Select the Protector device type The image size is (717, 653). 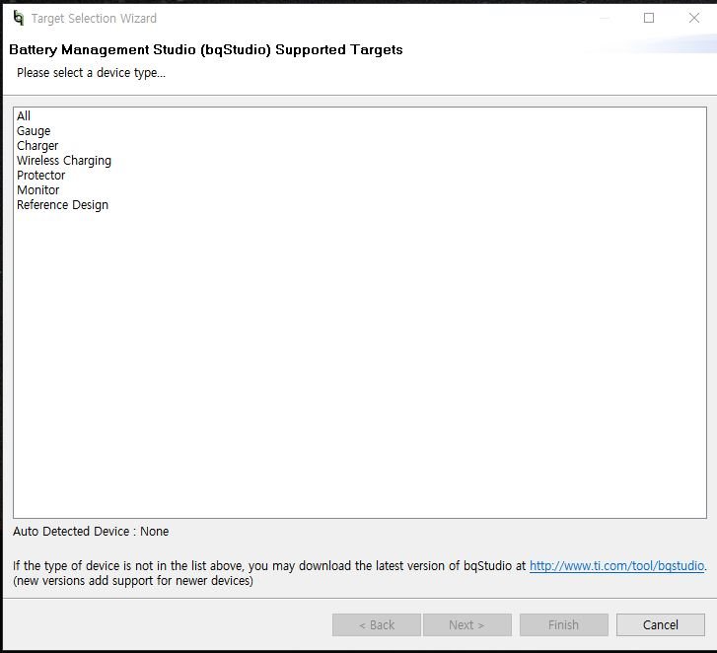click(x=41, y=176)
